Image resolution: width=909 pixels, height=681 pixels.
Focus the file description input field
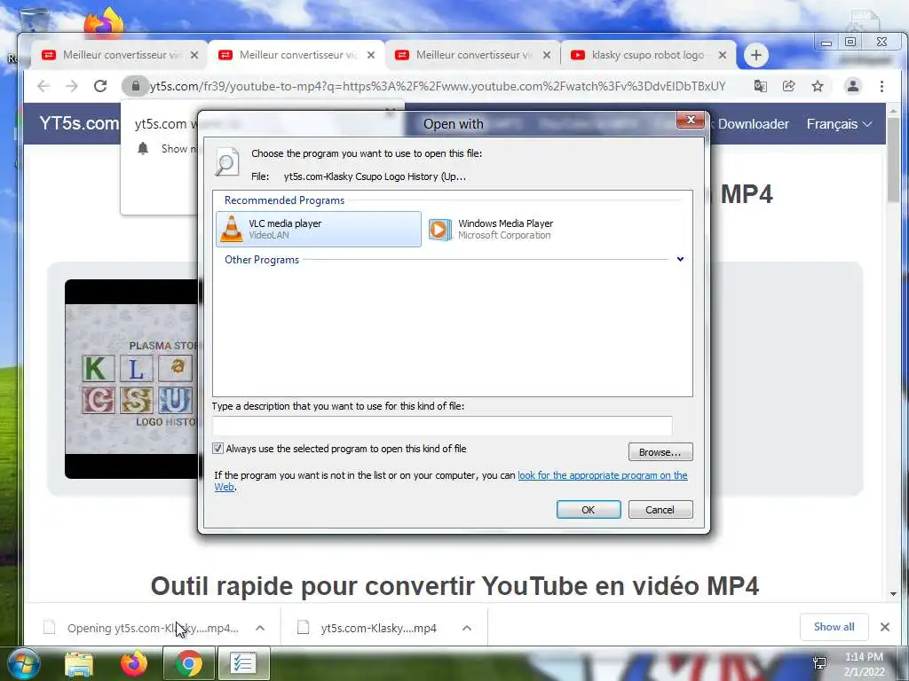pyautogui.click(x=442, y=426)
